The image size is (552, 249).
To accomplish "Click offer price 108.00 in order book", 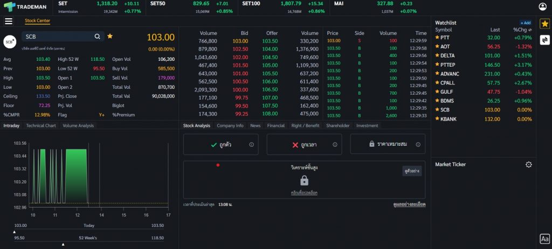I will [270, 114].
